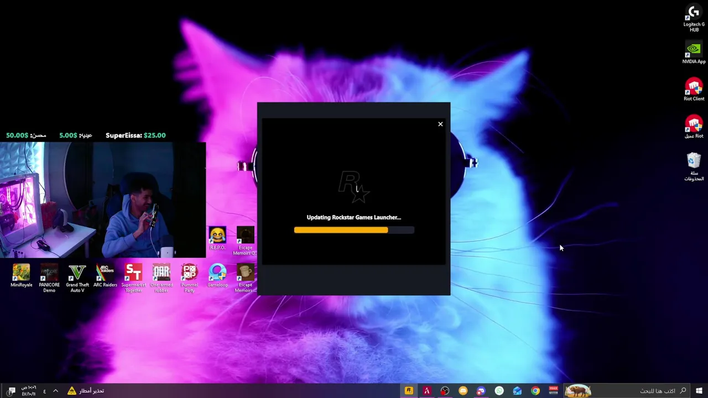The width and height of the screenshot is (708, 398).
Task: Click the bison search highlight image
Action: coord(578,391)
